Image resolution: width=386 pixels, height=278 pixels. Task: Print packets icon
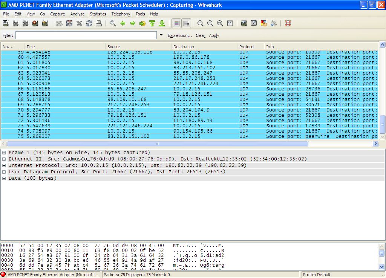[99, 23]
